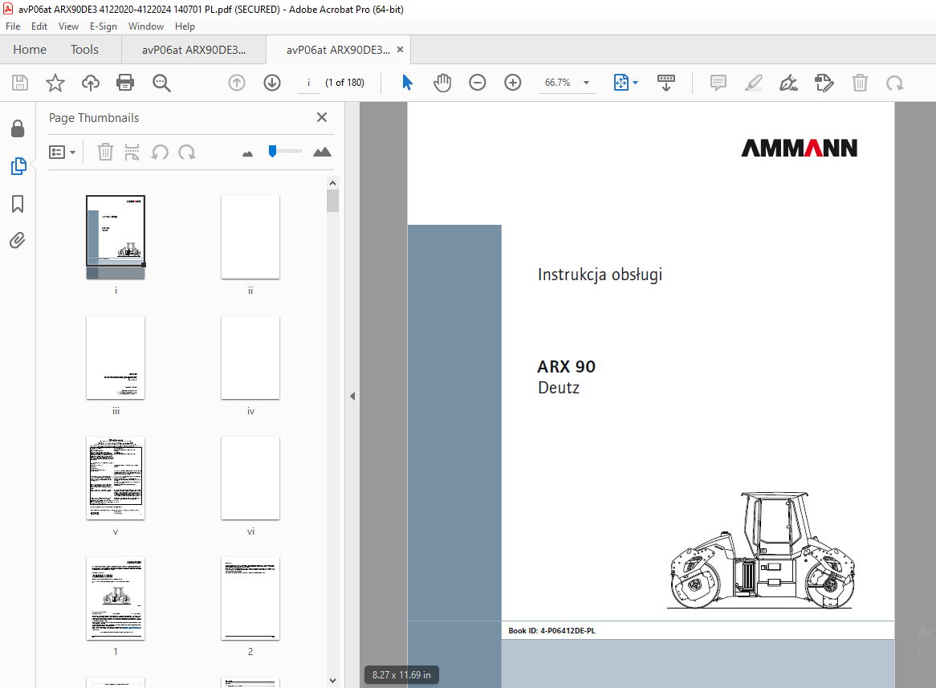Close the Page Thumbnails panel
Viewport: 936px width, 688px height.
(322, 118)
